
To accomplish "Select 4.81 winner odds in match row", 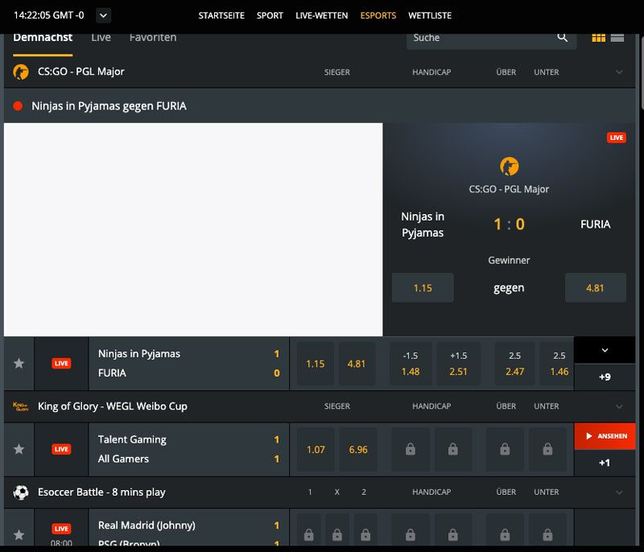I will [x=357, y=364].
